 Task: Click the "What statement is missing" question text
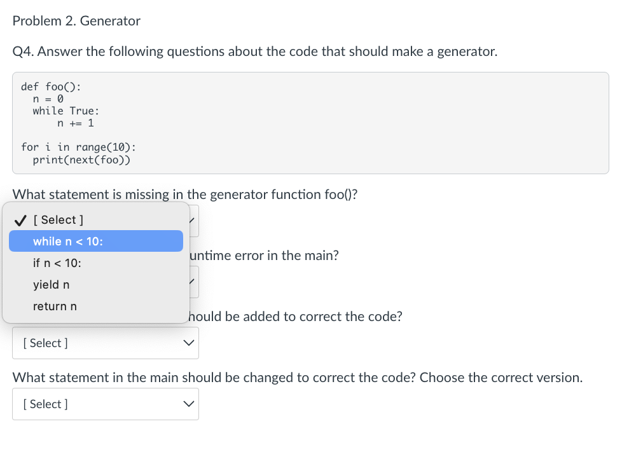(185, 195)
